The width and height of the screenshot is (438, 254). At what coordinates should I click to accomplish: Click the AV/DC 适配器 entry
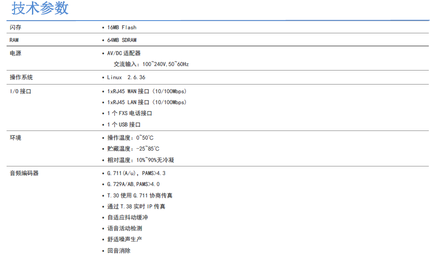(124, 53)
